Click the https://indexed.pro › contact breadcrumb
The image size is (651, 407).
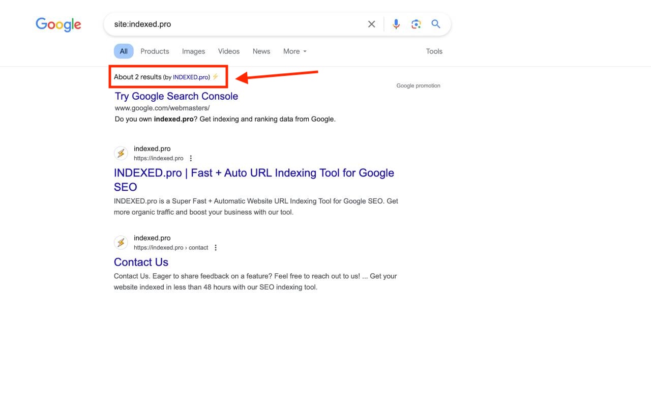(171, 248)
